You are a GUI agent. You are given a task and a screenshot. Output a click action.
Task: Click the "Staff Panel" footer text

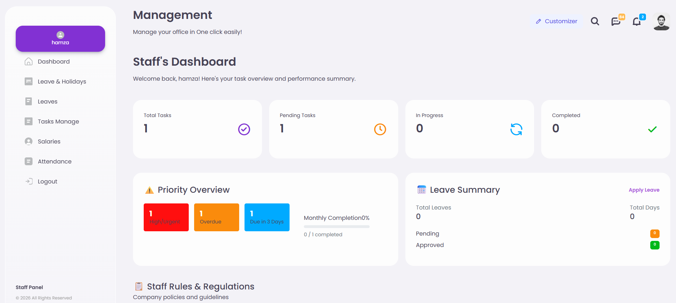[29, 287]
